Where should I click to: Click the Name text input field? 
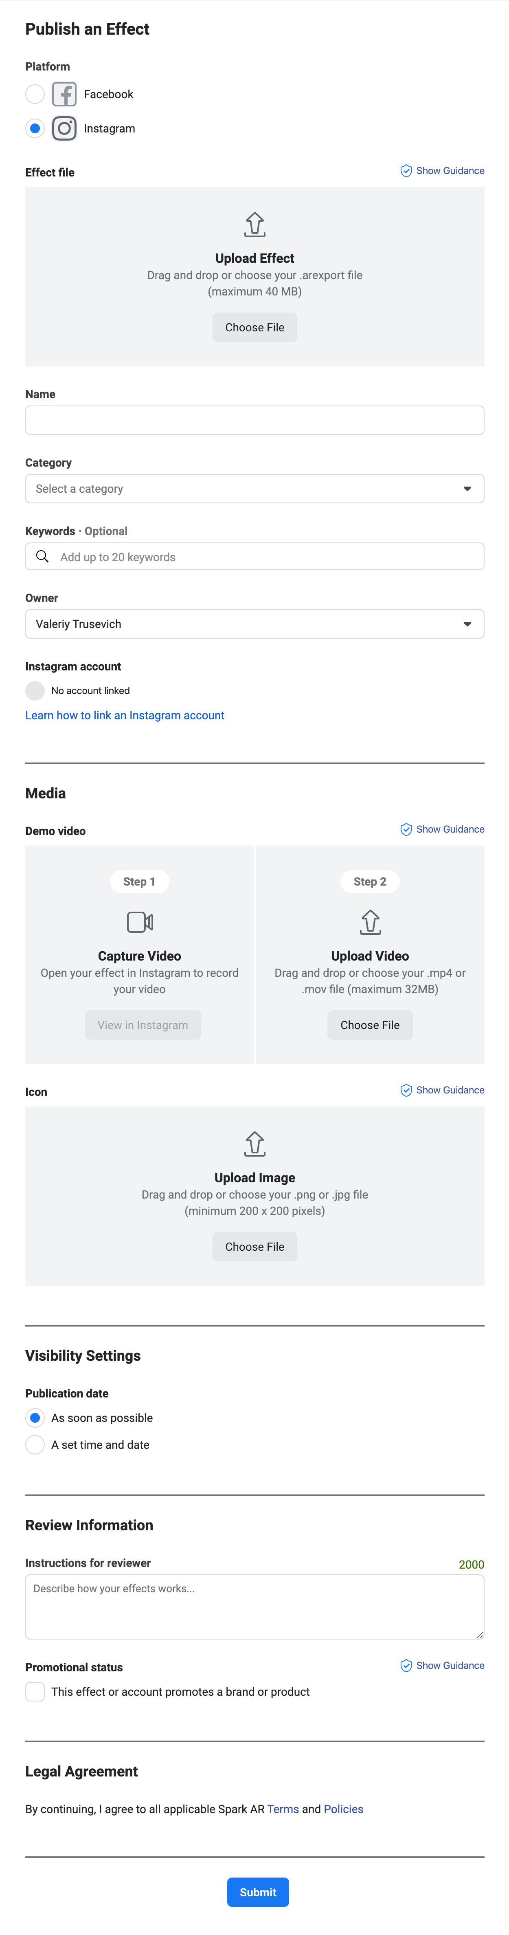pos(254,420)
